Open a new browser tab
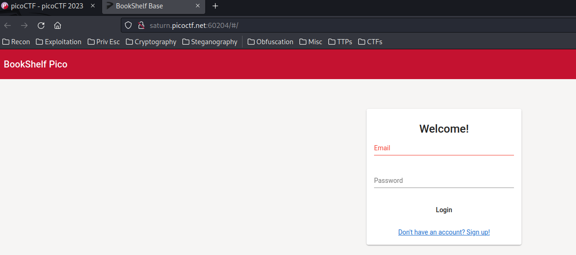576x255 pixels. click(215, 6)
